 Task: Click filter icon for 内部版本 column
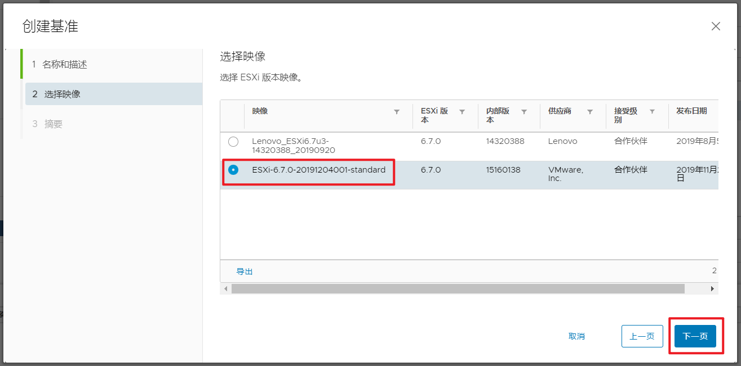(x=524, y=112)
